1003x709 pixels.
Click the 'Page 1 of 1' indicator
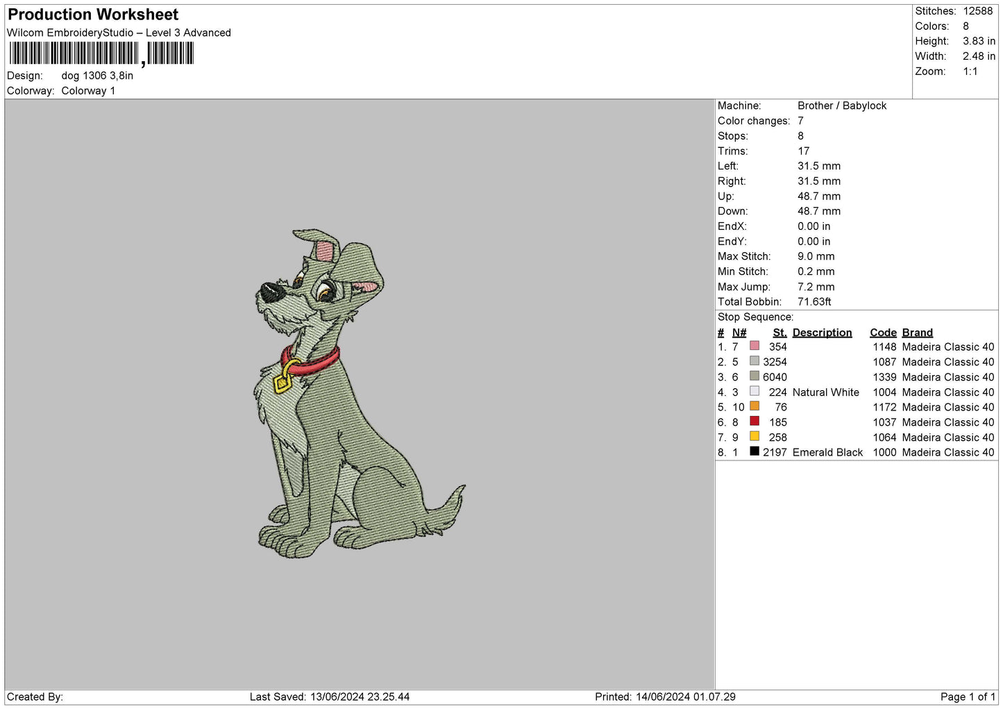tap(968, 697)
